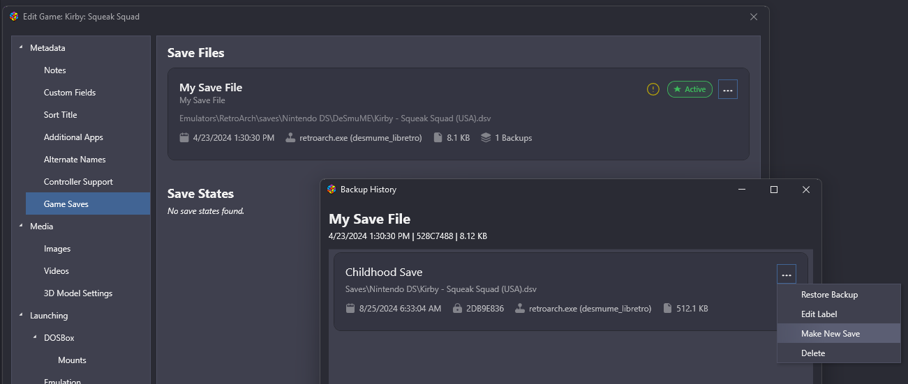Image resolution: width=908 pixels, height=384 pixels.
Task: Toggle the green Active star badge
Action: (690, 89)
